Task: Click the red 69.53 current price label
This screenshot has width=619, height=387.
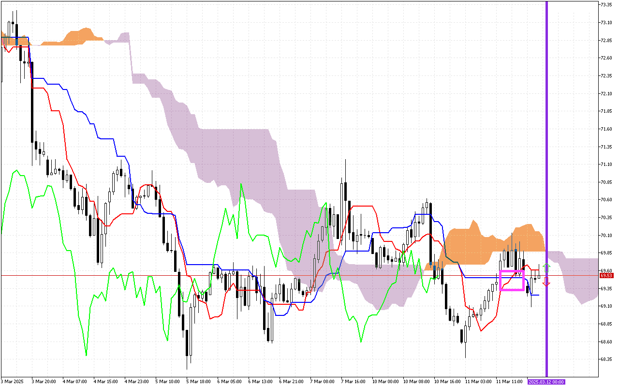Action: tap(606, 275)
